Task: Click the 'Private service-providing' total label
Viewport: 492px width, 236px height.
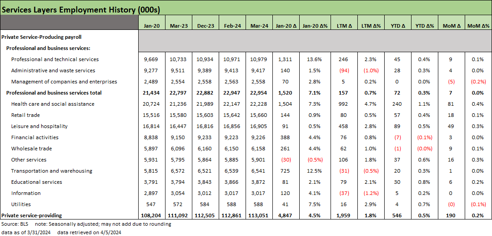Action: tap(31, 215)
